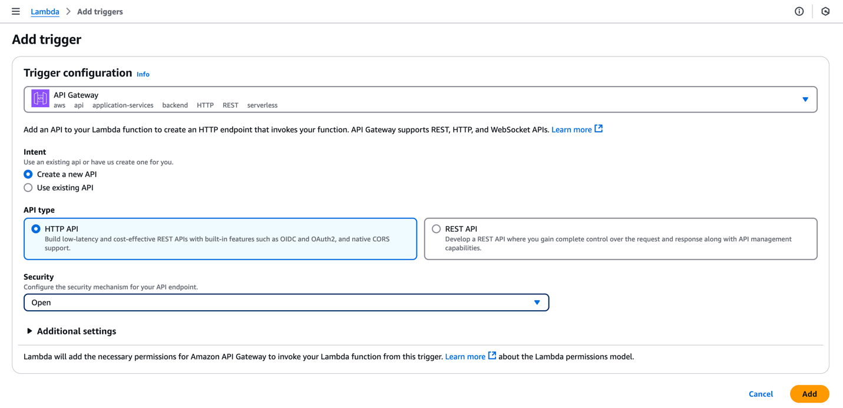Open the Trigger configuration Info link
This screenshot has width=843, height=408.
(x=143, y=74)
